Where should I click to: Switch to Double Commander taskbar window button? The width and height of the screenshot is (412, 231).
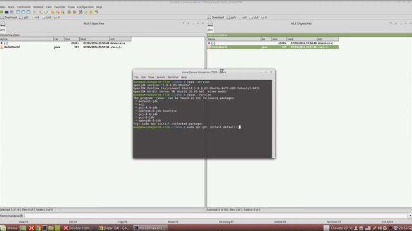78,228
